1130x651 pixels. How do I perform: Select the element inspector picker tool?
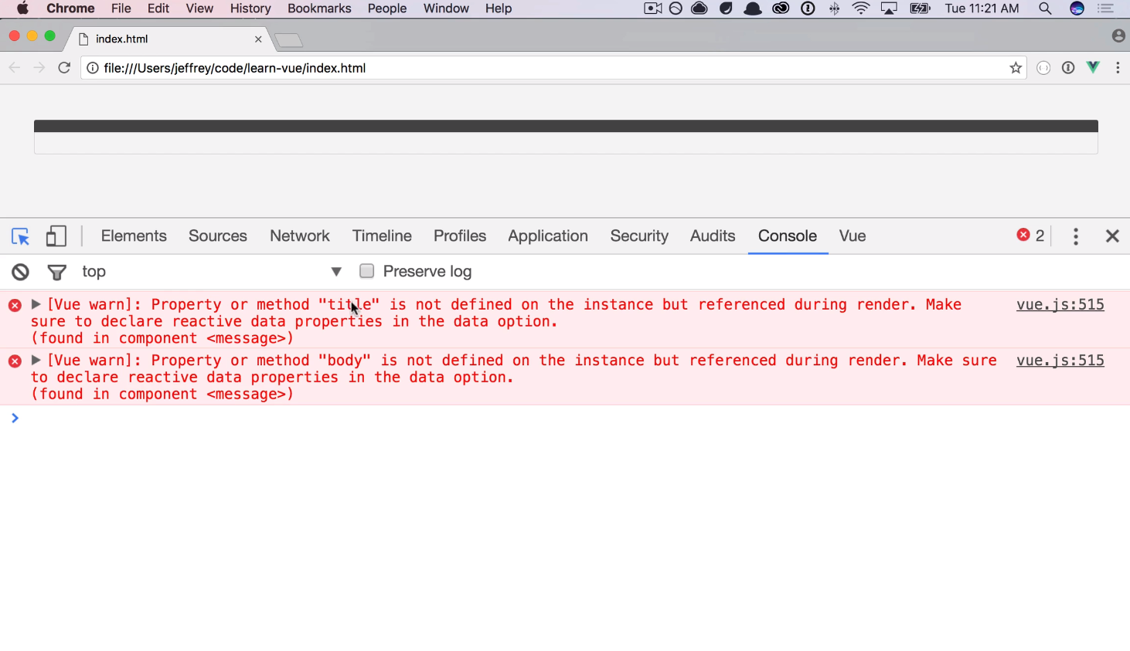(20, 236)
